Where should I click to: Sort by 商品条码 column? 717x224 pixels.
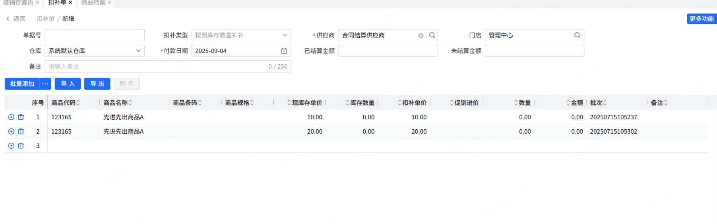tap(200, 103)
